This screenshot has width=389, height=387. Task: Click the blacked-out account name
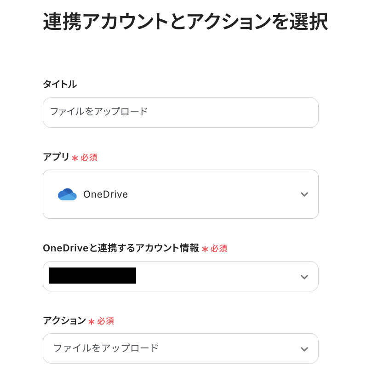92,276
